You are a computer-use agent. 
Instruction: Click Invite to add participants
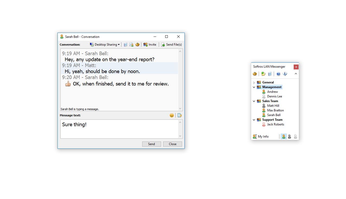tap(150, 44)
